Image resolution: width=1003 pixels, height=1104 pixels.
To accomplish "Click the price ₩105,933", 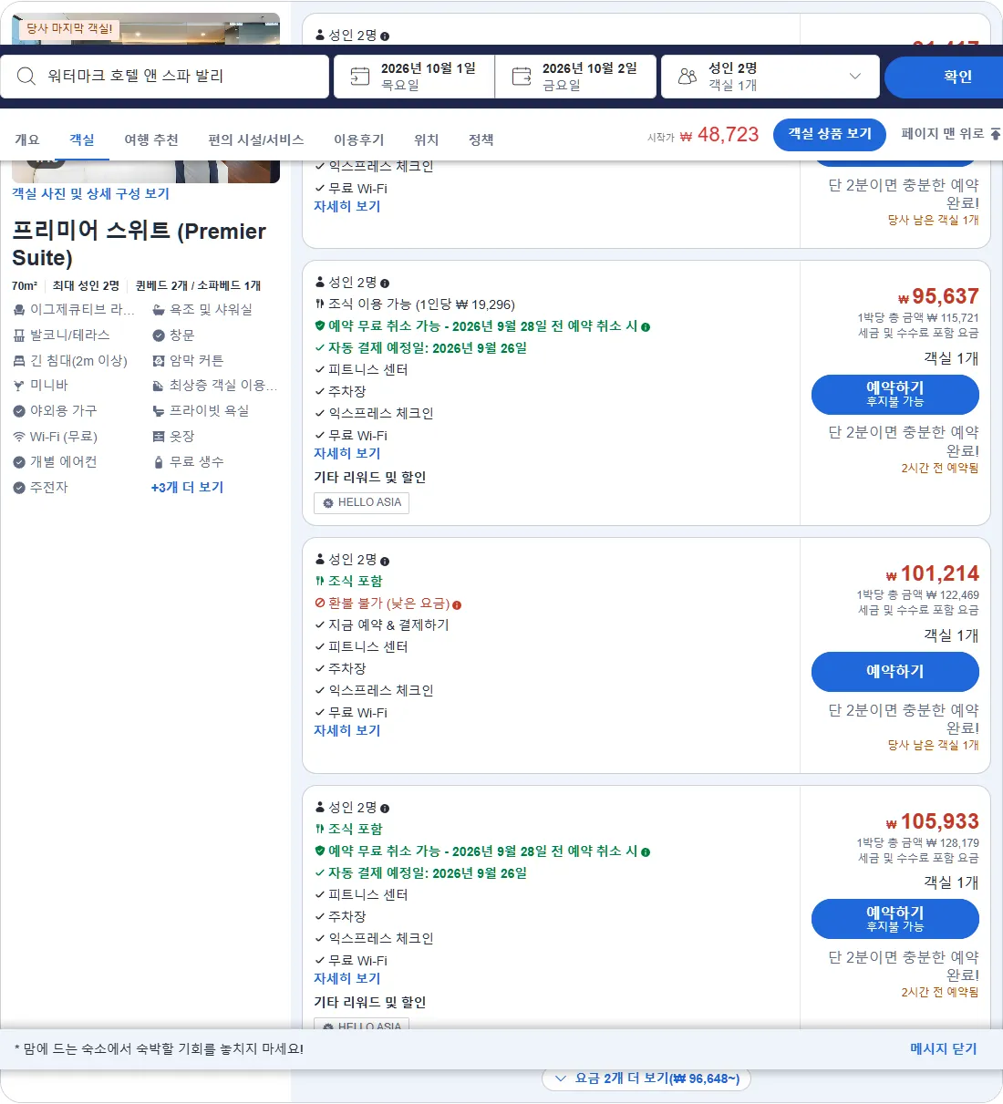I will click(x=932, y=821).
